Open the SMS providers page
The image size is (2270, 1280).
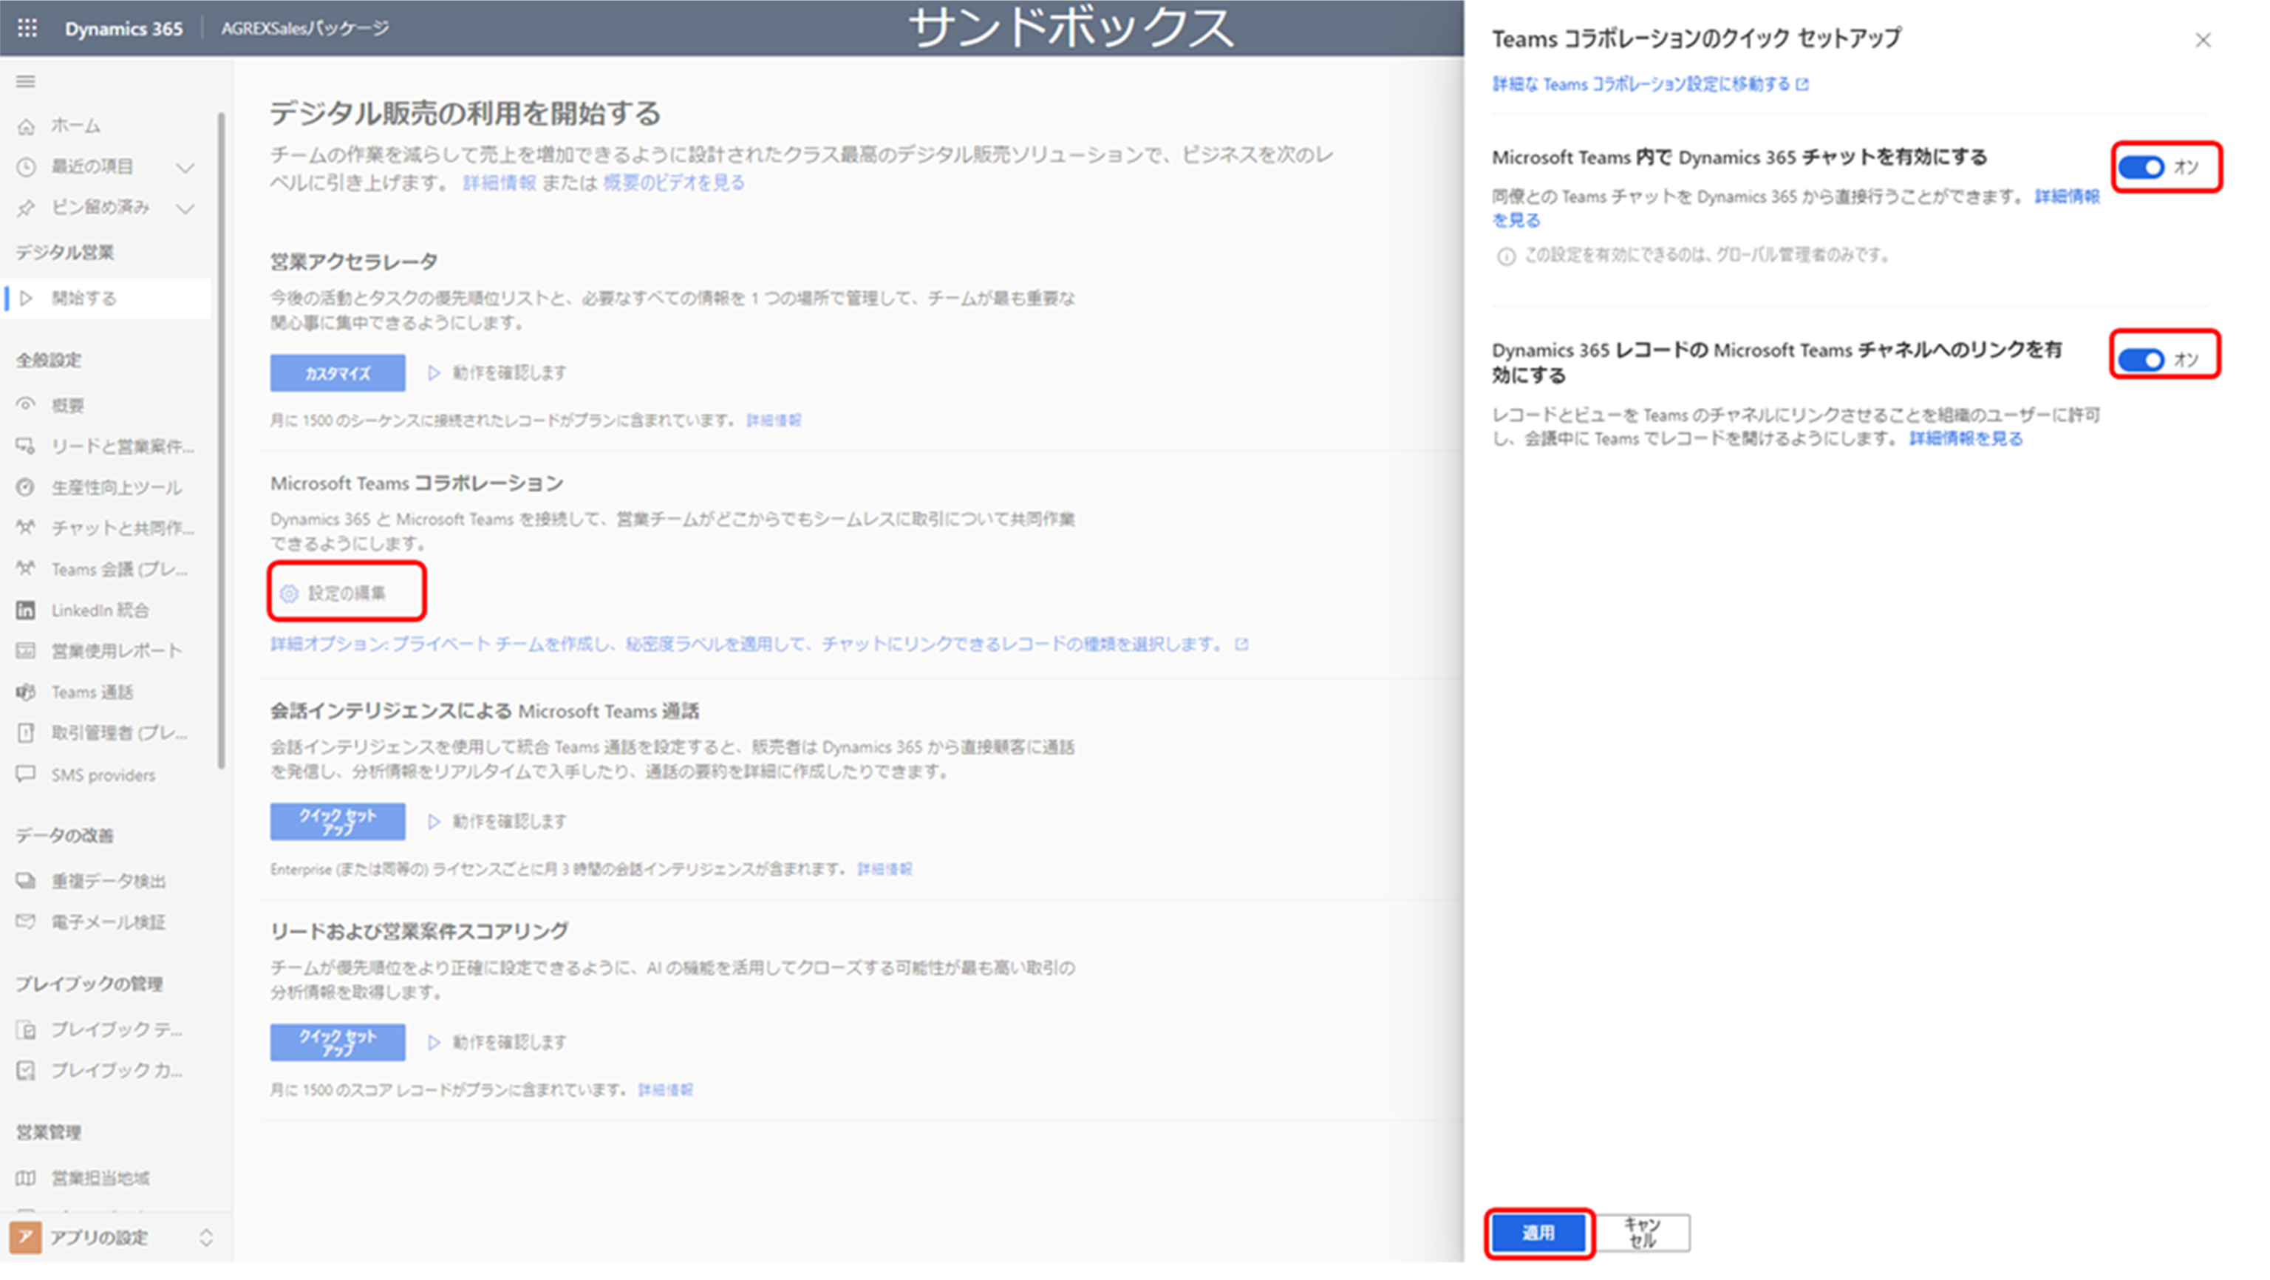[106, 775]
